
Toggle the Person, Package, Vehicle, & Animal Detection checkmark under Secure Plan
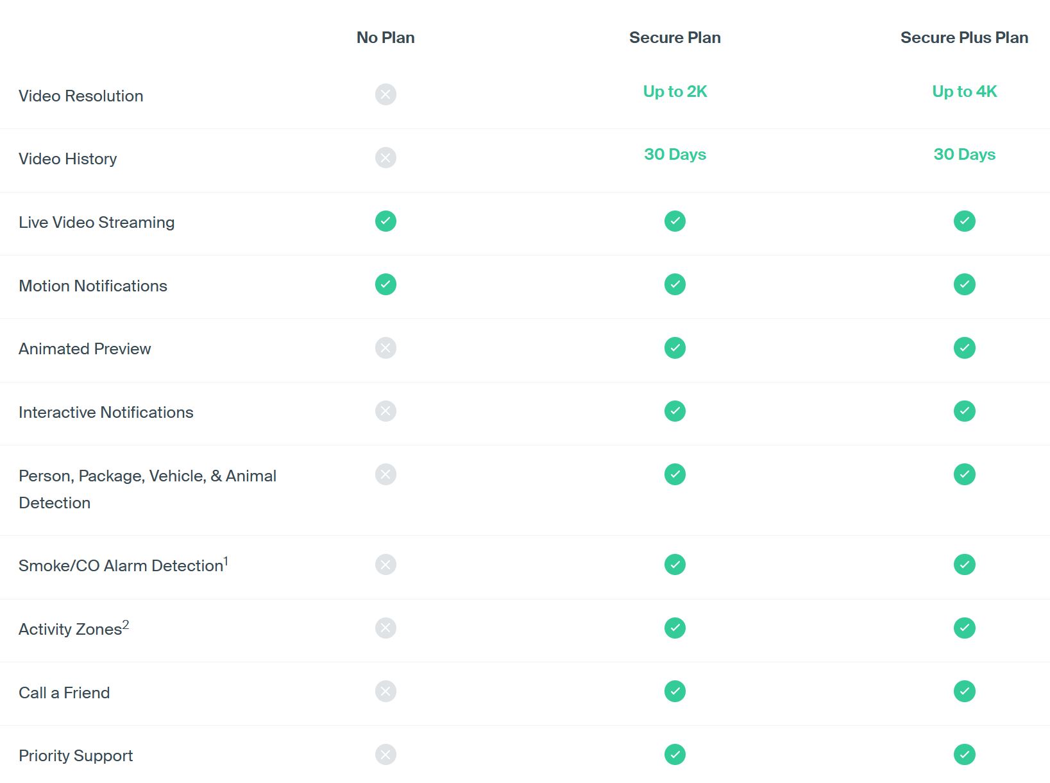674,474
